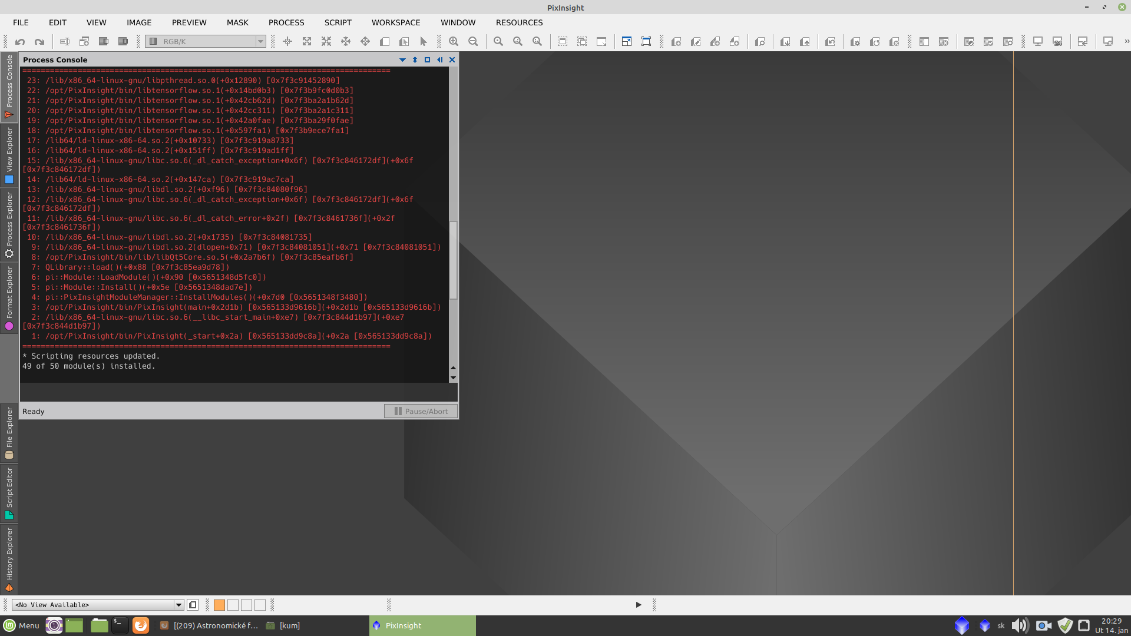The width and height of the screenshot is (1131, 636).
Task: Open the RGB/K channel dropdown
Action: [206, 41]
